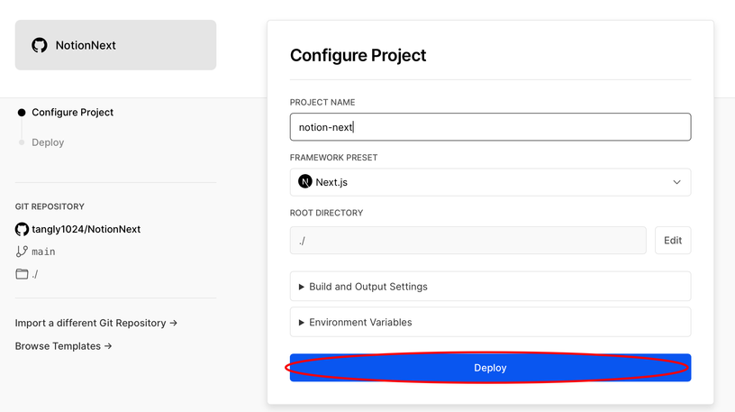Open the Browse Templates link
Viewport: 735px width, 412px height.
[x=63, y=346]
